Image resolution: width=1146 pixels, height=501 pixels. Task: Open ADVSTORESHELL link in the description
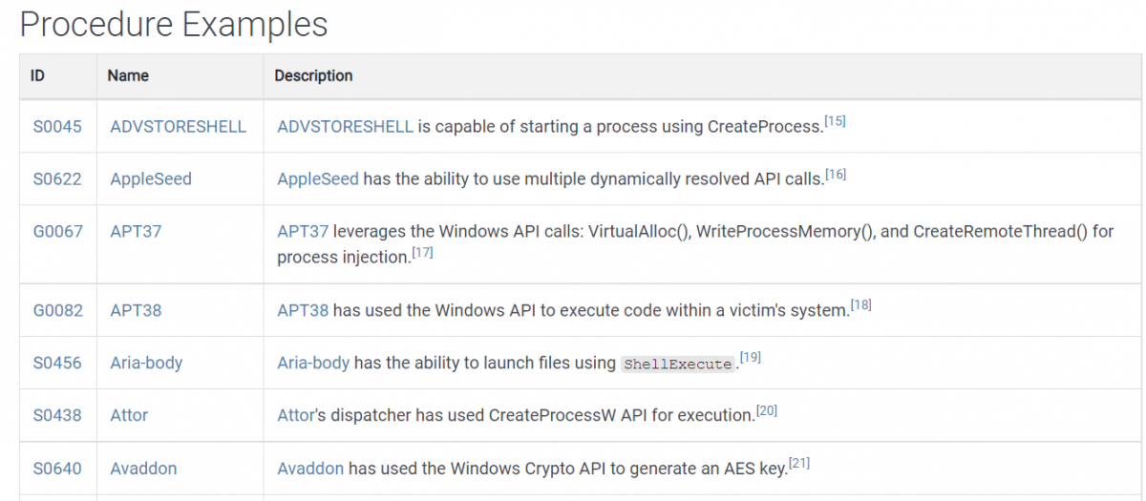(x=345, y=127)
